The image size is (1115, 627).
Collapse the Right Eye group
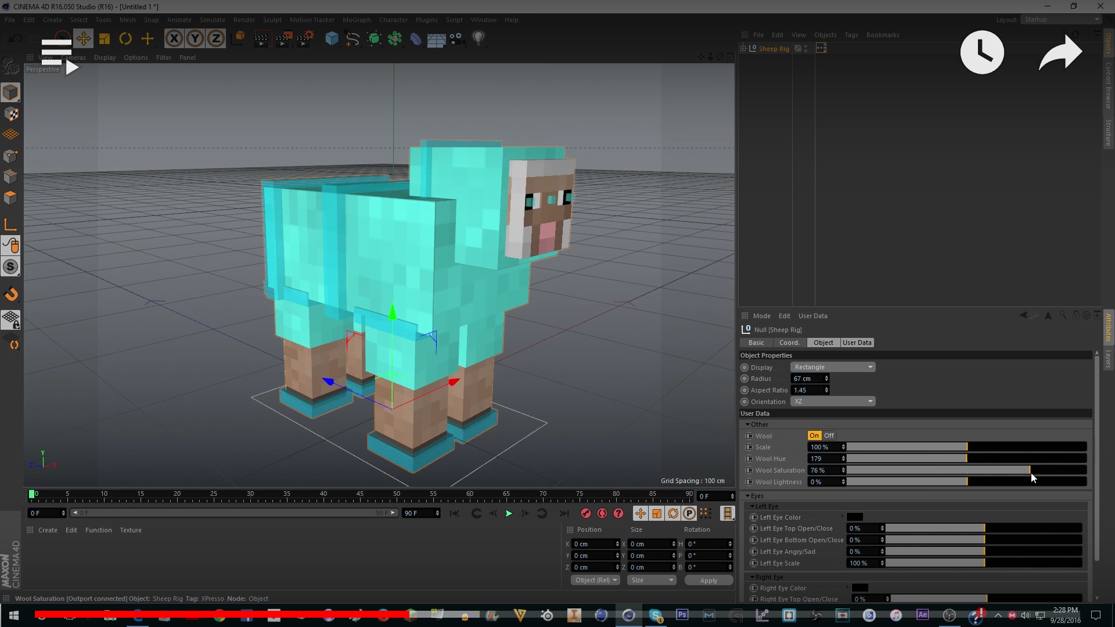click(x=753, y=577)
